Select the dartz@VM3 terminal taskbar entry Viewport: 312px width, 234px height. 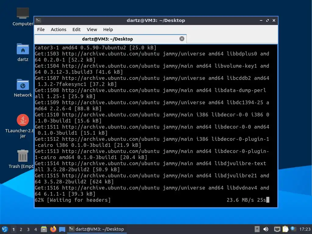97,229
